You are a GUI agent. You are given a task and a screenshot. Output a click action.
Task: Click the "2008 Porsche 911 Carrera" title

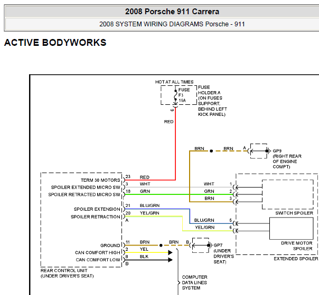click(172, 12)
